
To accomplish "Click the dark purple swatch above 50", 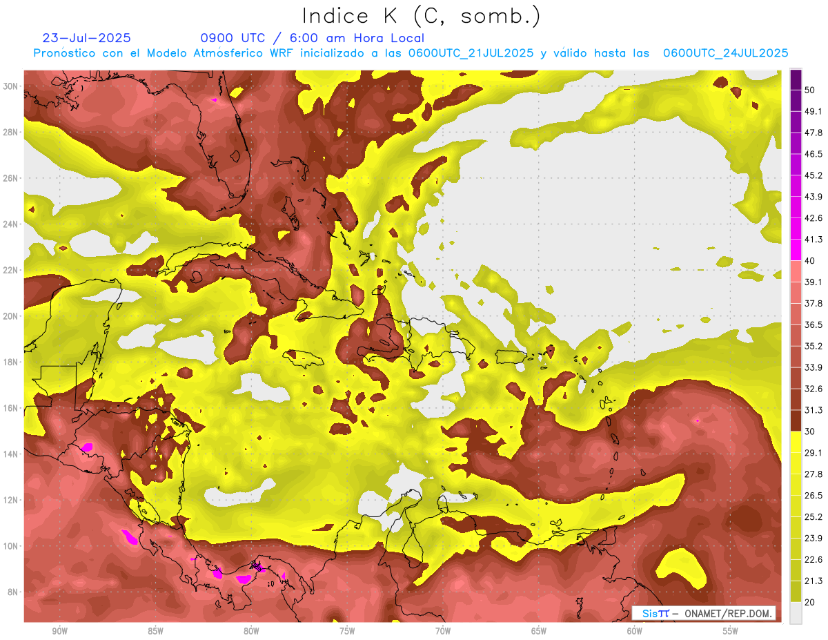I will point(796,79).
